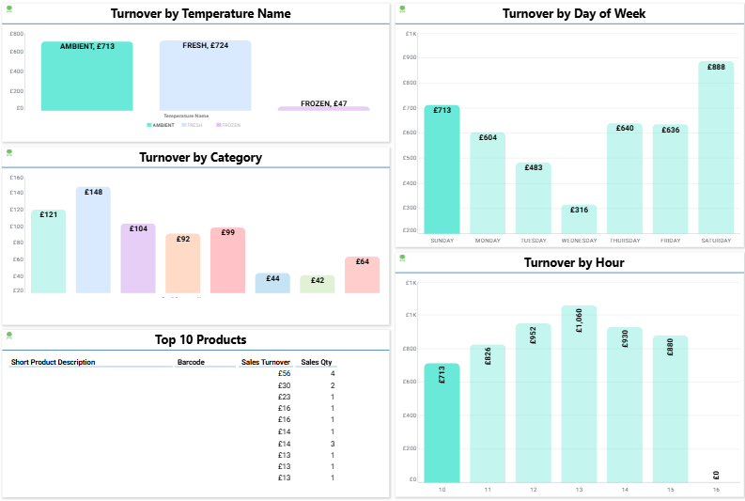
Task: Click green icon beside Turnover by Temperature Name
Action: [x=9, y=8]
